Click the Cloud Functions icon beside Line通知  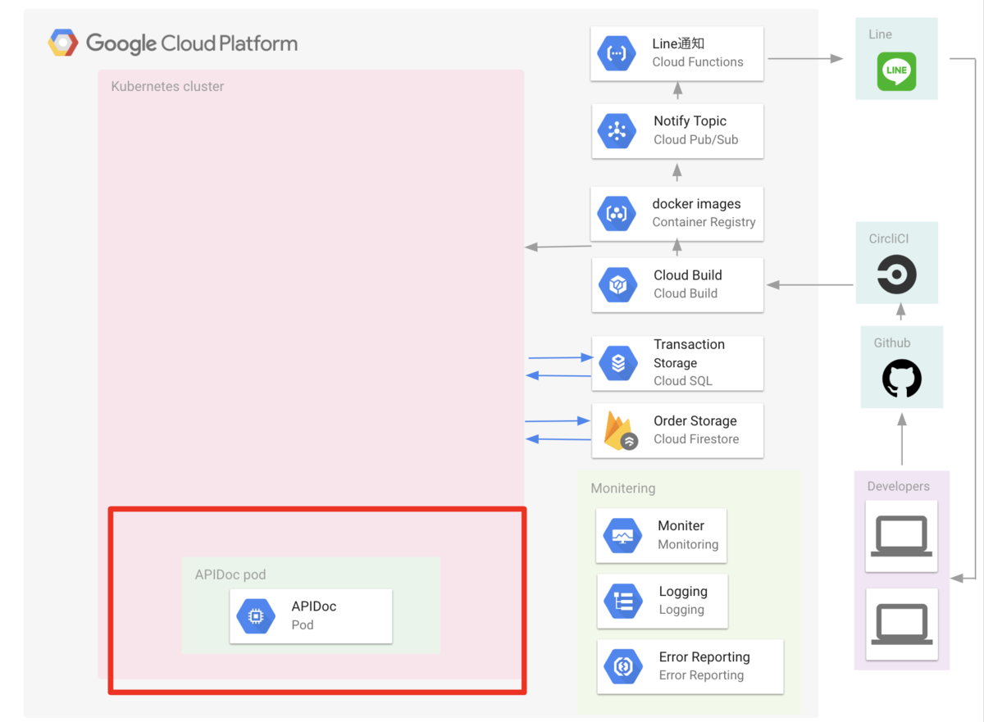(617, 53)
